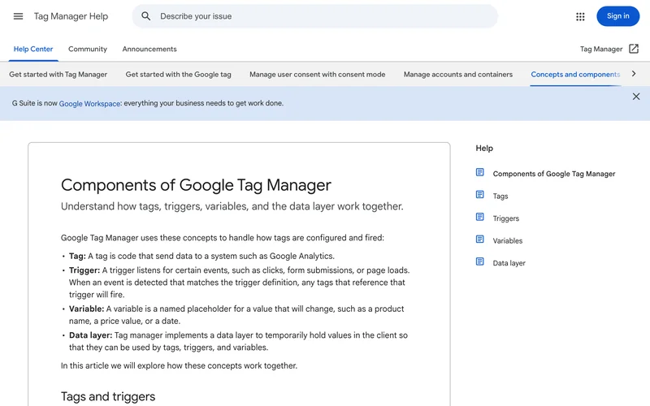Click the Components of Google Tag Manager article icon
Image resolution: width=650 pixels, height=406 pixels.
pos(479,172)
